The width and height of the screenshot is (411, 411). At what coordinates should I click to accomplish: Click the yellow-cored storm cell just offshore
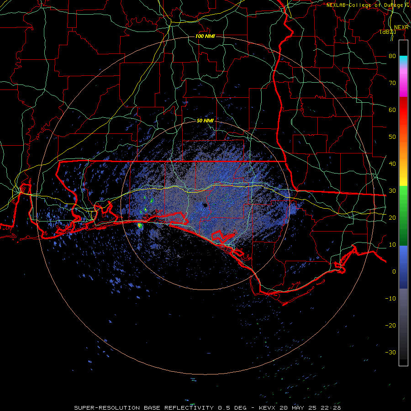(140, 226)
